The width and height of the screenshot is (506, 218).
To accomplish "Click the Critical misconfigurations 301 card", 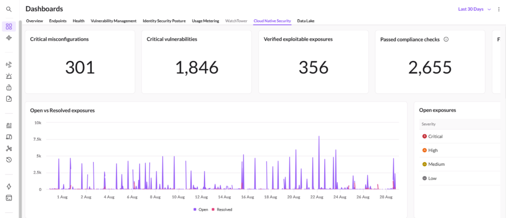I will [80, 62].
